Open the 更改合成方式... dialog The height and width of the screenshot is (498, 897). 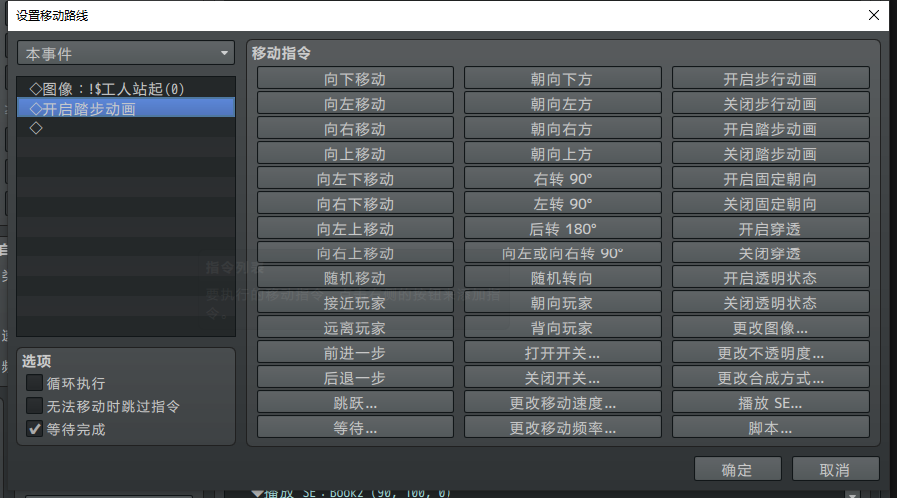[770, 378]
